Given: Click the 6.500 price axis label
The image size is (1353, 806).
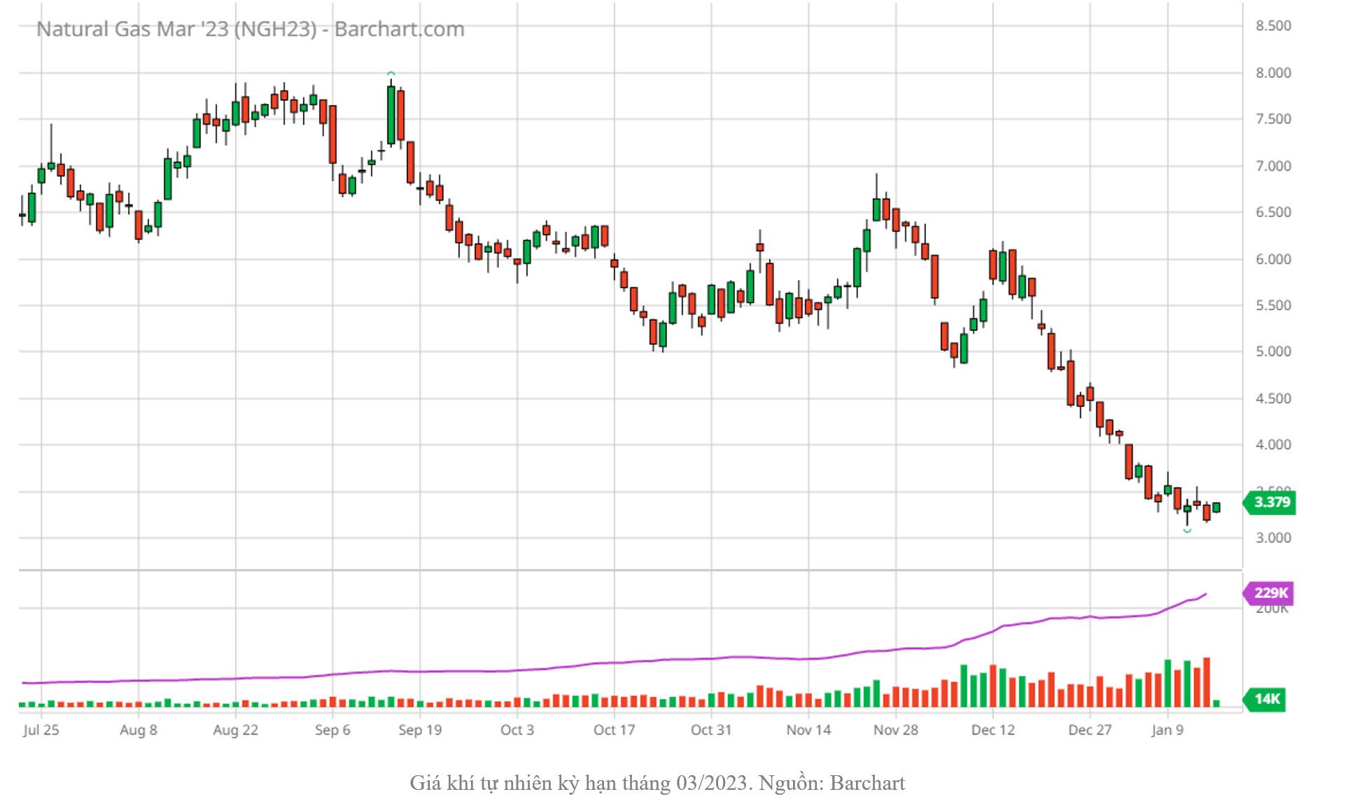Looking at the screenshot, I should (x=1273, y=212).
